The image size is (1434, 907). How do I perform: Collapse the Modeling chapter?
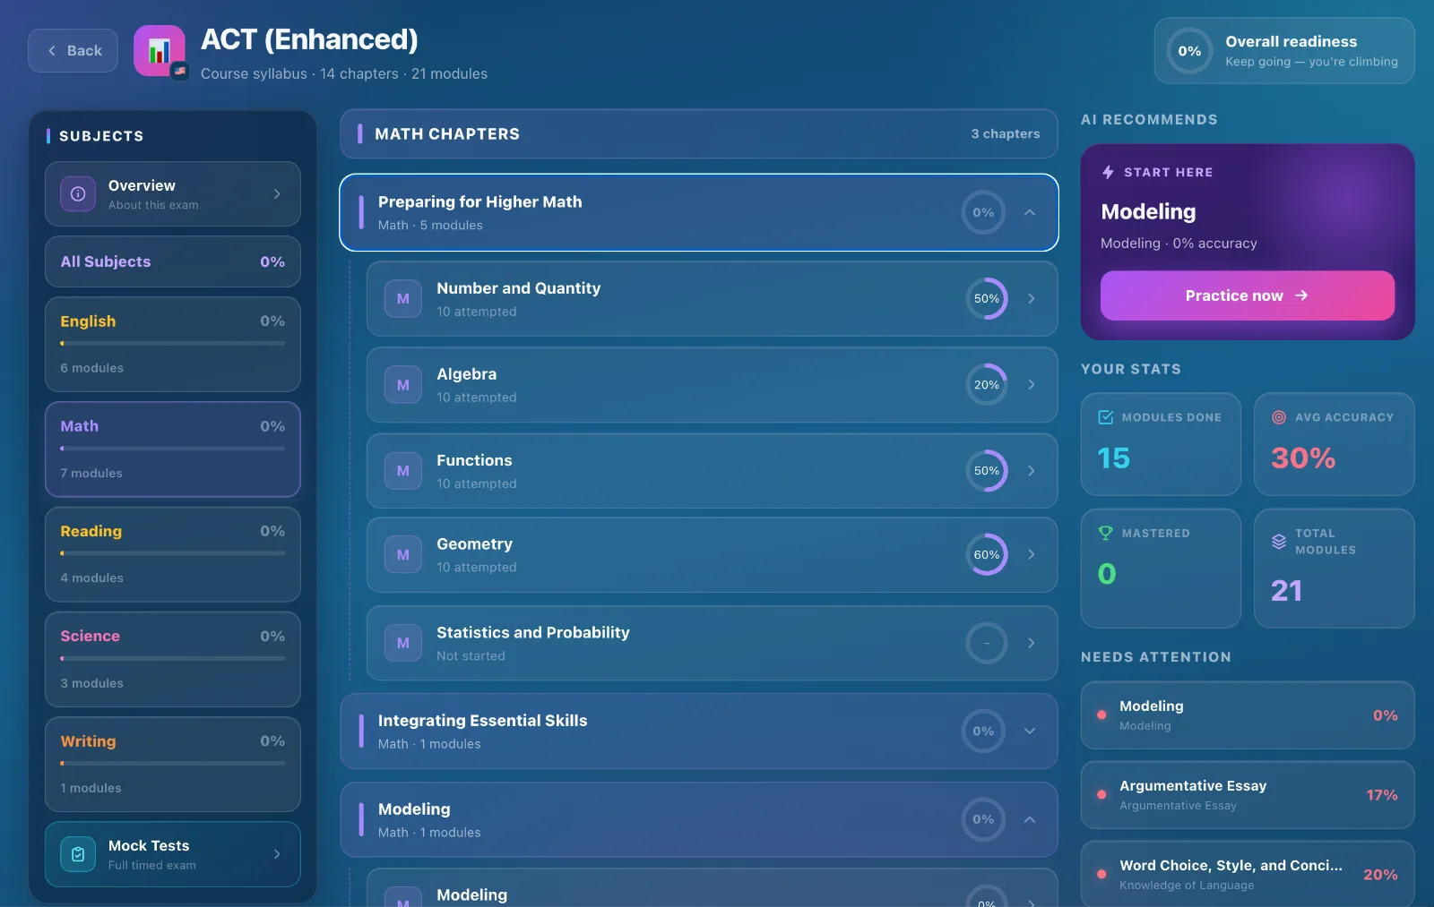[1030, 819]
